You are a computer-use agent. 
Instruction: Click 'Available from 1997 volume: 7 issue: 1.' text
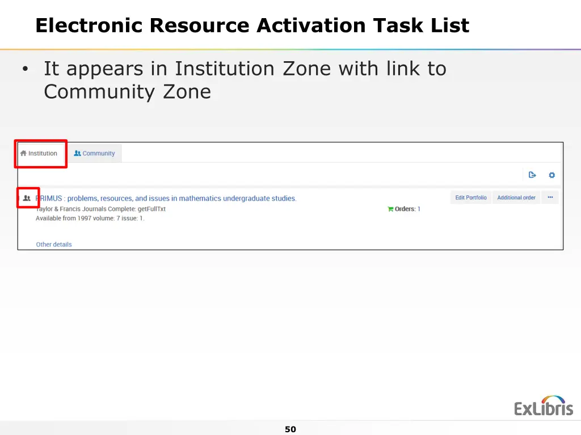tap(90, 218)
